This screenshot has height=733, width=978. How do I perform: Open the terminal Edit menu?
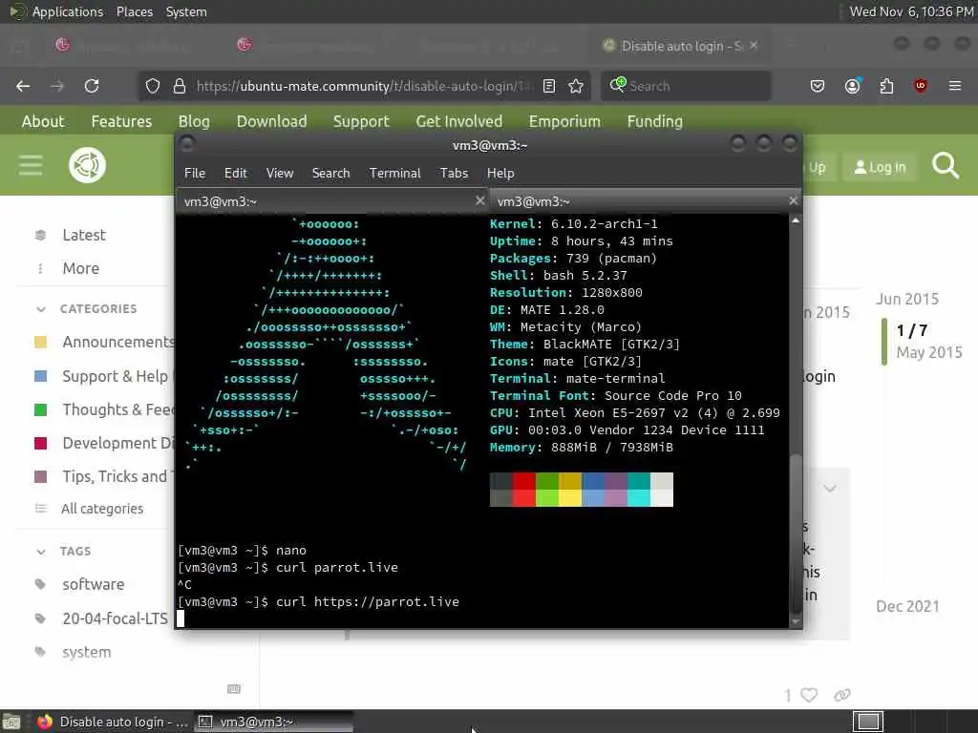point(235,174)
